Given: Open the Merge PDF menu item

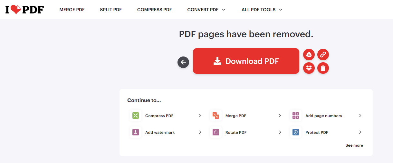Looking at the screenshot, I should [x=72, y=10].
